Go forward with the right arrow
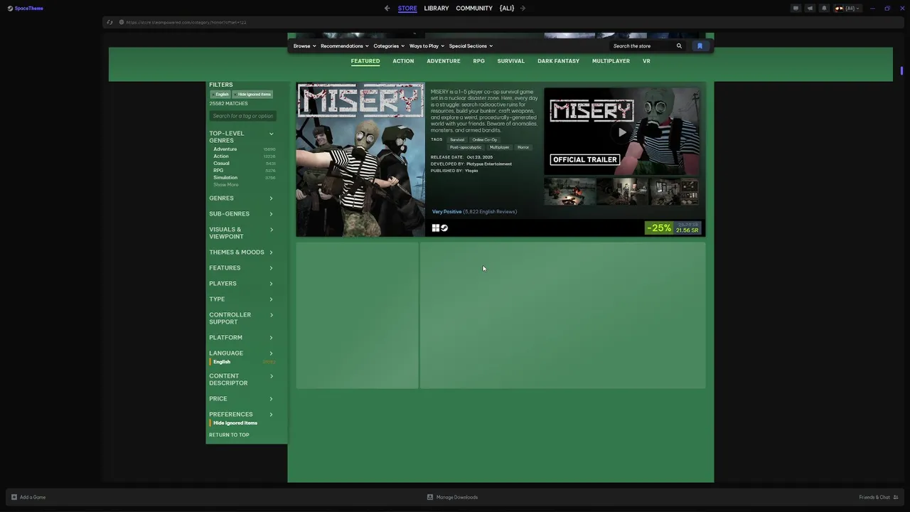Image resolution: width=910 pixels, height=512 pixels. click(523, 9)
